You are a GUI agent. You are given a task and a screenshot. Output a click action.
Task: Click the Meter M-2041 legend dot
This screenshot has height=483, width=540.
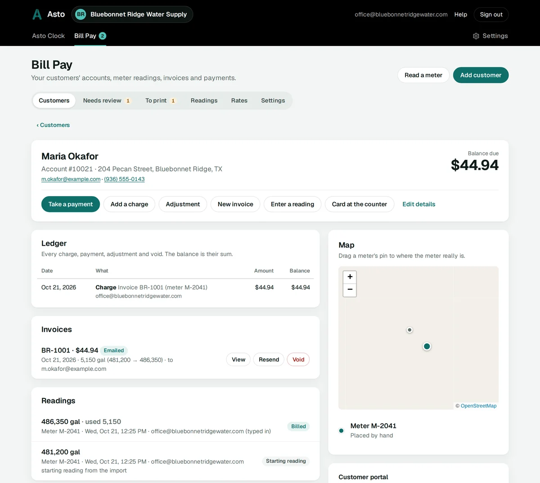[x=341, y=431]
